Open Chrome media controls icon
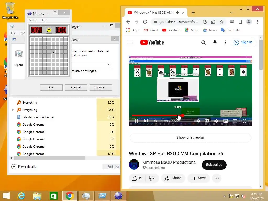The width and height of the screenshot is (268, 201). [x=232, y=22]
